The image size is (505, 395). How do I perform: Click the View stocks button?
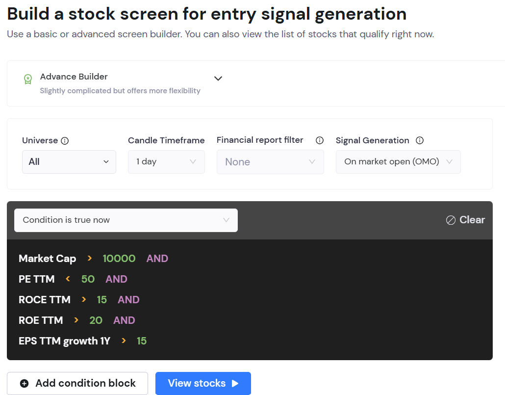tap(203, 383)
